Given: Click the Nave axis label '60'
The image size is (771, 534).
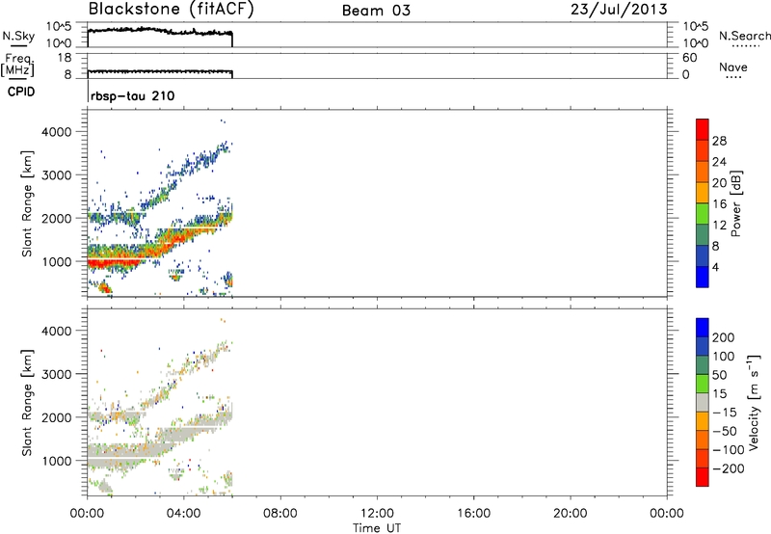Looking at the screenshot, I should coord(690,58).
